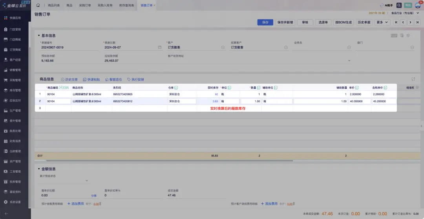424x219 pixels.
Task: Go to the next record arrow
Action: tap(410, 22)
